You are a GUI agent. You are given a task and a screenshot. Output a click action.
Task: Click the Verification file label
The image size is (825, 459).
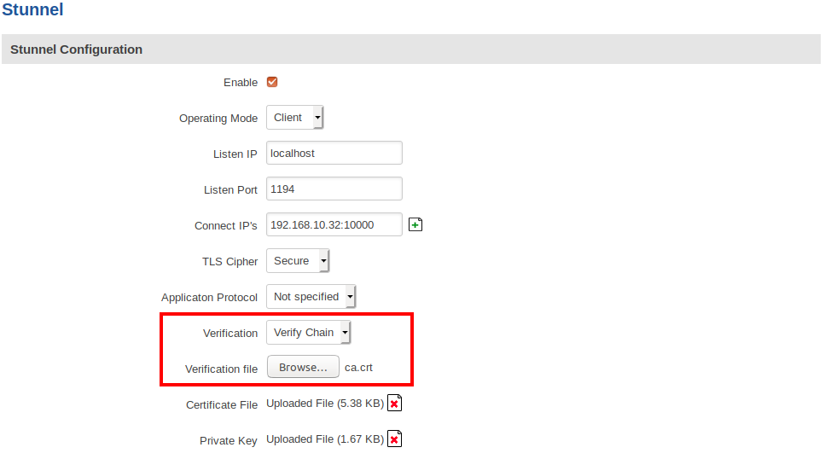point(221,369)
